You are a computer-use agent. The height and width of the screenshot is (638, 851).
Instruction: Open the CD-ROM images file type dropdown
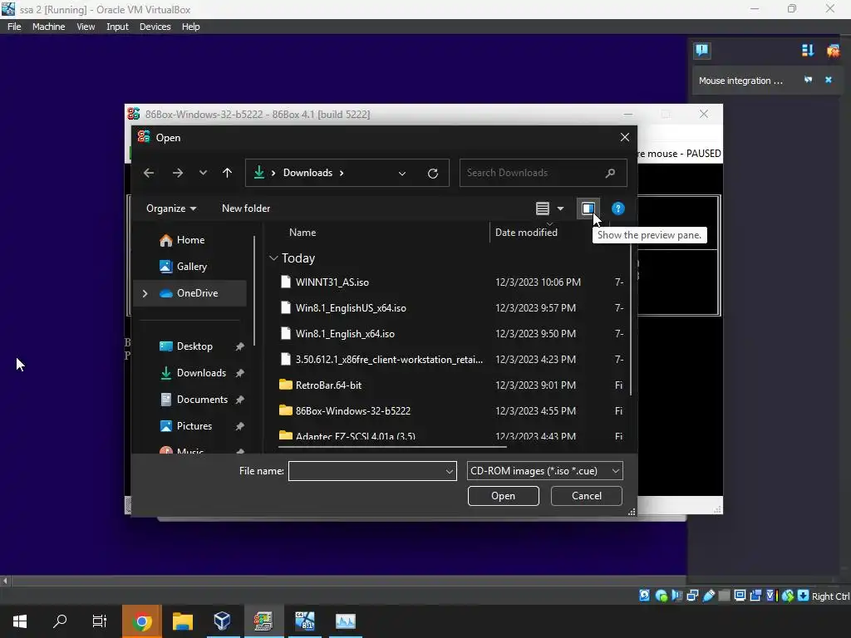[545, 471]
